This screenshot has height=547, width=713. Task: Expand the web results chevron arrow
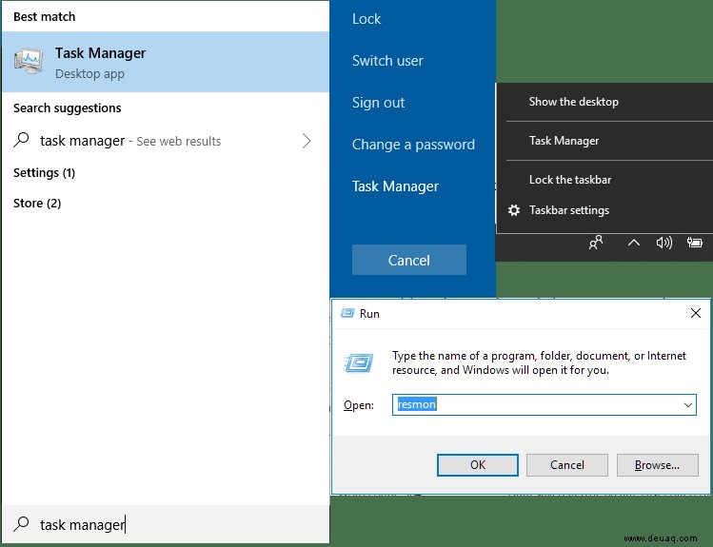point(307,141)
